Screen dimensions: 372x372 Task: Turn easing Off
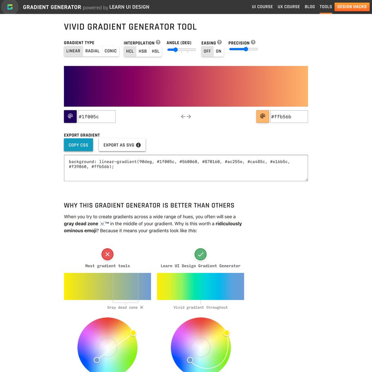click(207, 51)
